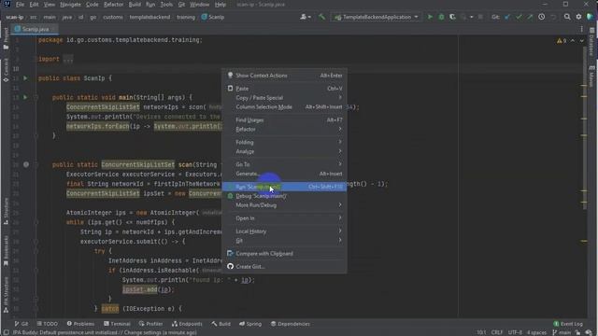Select Debug 'ScanIp.main()' in context menu

point(284,196)
